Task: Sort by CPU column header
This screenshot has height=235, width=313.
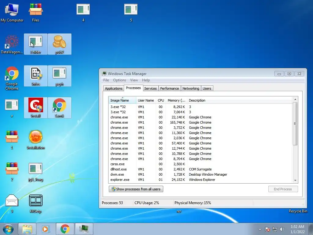Action: click(161, 100)
